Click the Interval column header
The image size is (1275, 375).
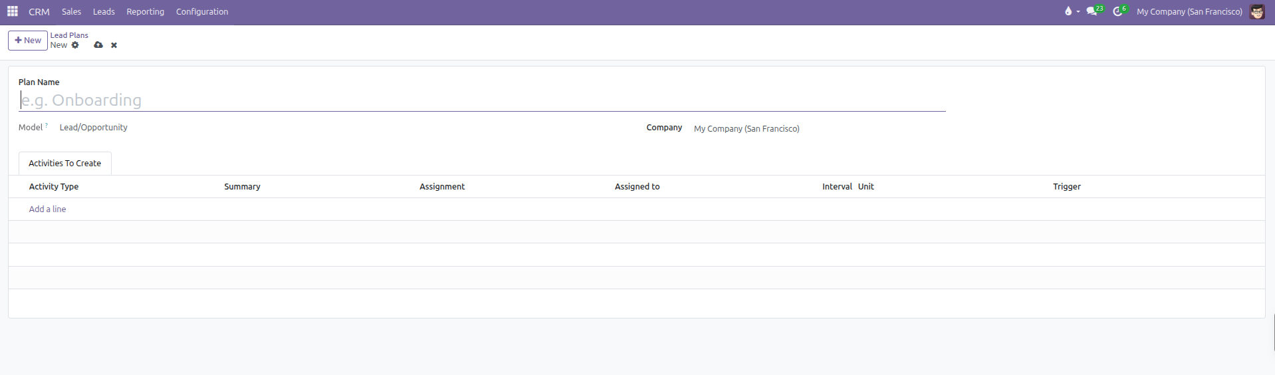pyautogui.click(x=837, y=187)
